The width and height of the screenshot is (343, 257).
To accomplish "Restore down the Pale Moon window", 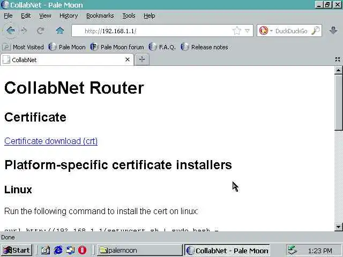I will (327, 5).
